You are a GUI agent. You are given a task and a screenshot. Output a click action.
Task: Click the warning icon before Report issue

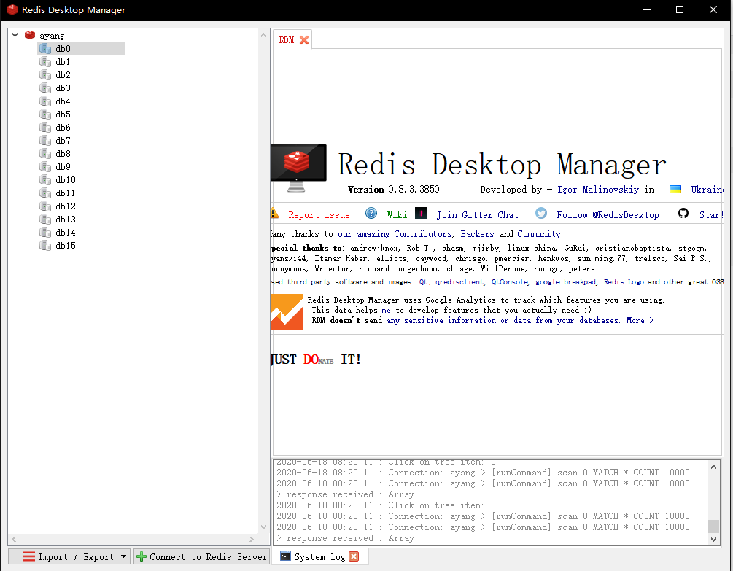pyautogui.click(x=276, y=214)
